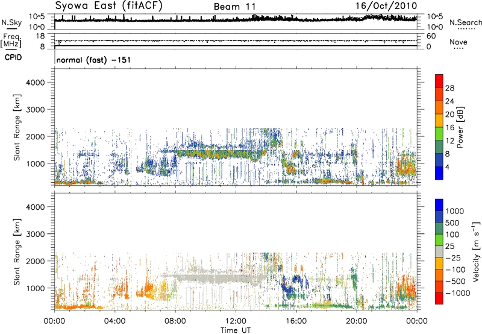This screenshot has height=334, width=482.
Task: Click the "04:00" time axis tick label
Action: [x=114, y=321]
